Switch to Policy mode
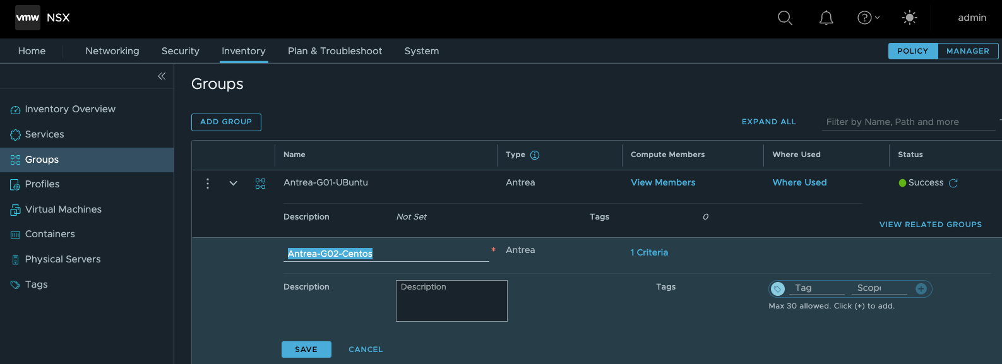This screenshot has height=364, width=1002. (913, 51)
